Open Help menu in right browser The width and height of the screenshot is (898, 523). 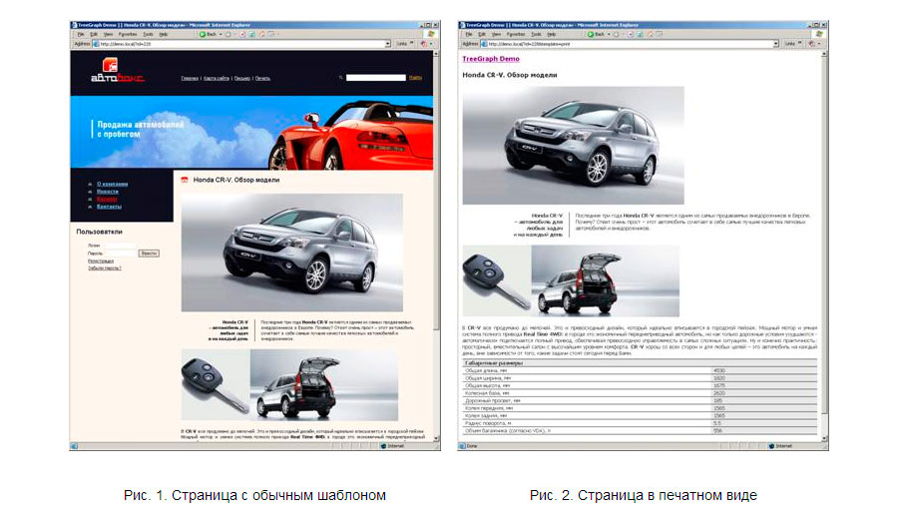(552, 34)
